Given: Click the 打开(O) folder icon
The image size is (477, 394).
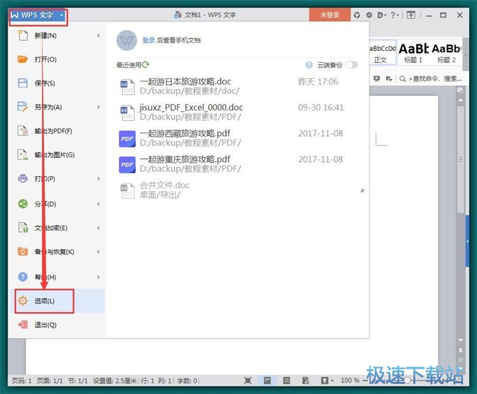Looking at the screenshot, I should pos(22,59).
